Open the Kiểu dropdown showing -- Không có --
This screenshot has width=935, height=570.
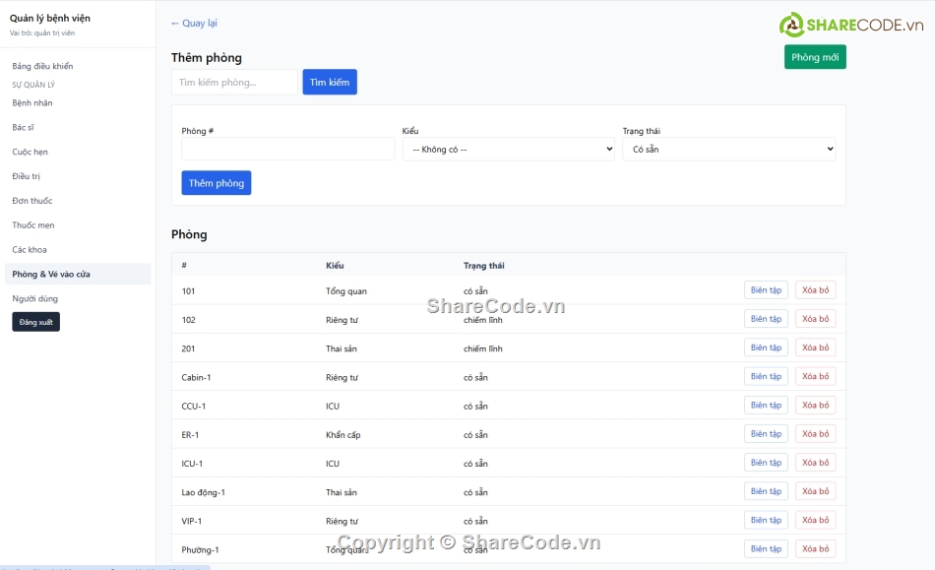pos(508,148)
